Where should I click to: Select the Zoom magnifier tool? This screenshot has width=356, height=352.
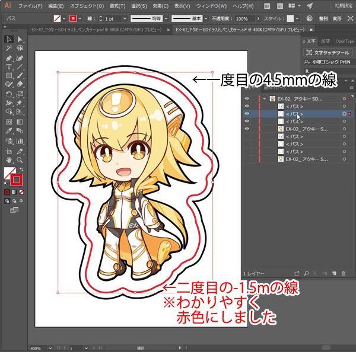[20, 160]
